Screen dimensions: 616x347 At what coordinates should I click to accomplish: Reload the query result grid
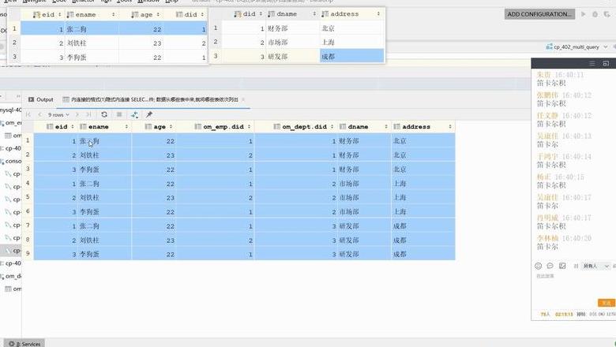[104, 114]
